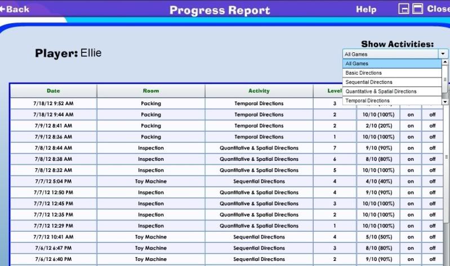Select Sequential Directions in the dropdown list
Screen dimensions: 450x266
(392, 82)
